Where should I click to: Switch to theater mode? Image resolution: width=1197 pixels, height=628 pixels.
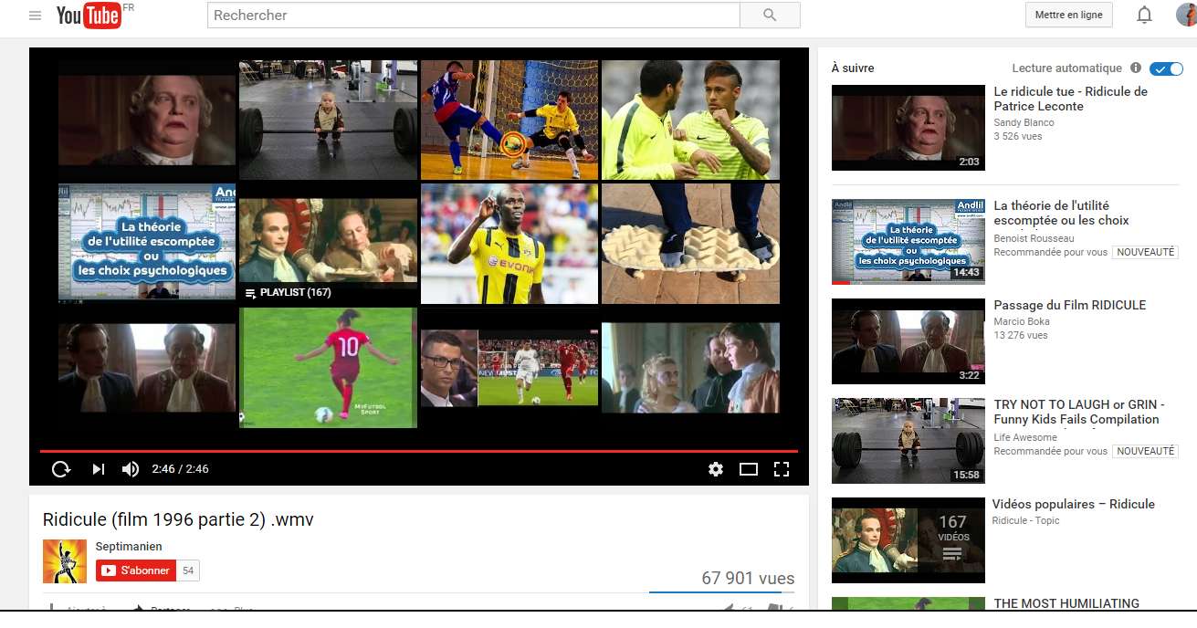point(749,469)
